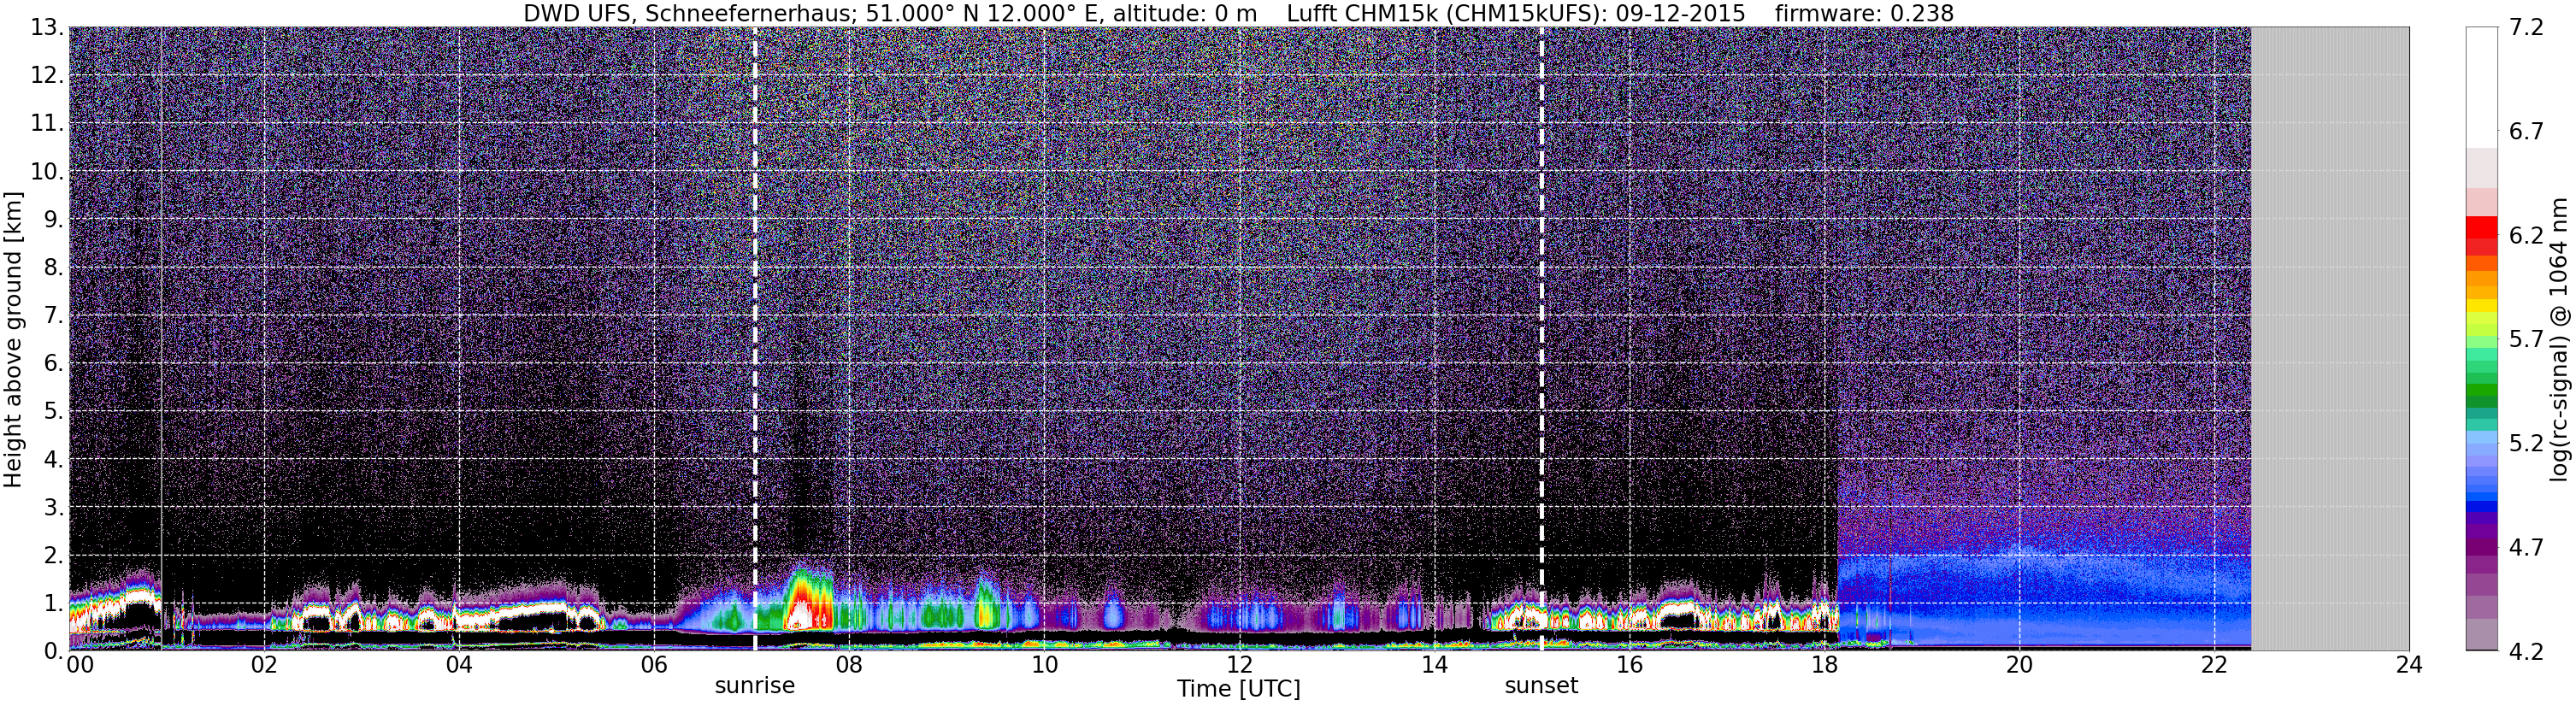Image resolution: width=2576 pixels, height=706 pixels.
Task: Click the height tick label '8.'
Action: (54, 268)
